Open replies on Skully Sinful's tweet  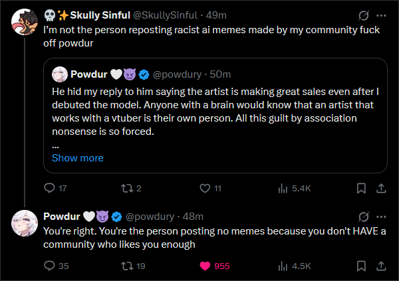[55, 189]
